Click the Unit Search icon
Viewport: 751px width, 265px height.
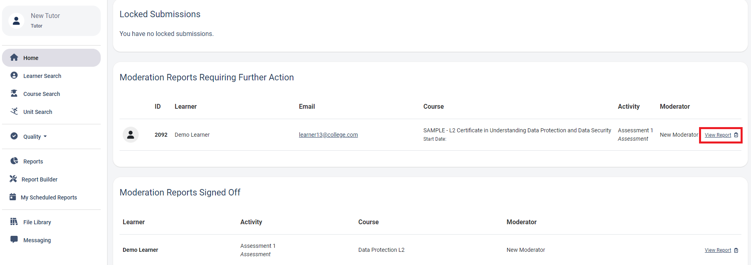[x=14, y=111]
